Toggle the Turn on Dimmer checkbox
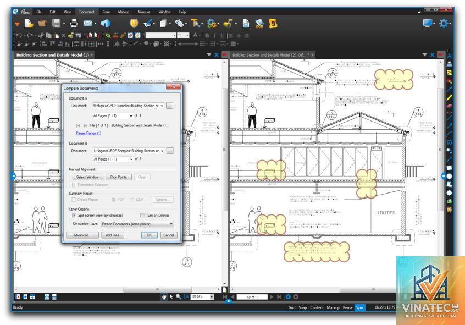This screenshot has height=325, width=465. pyautogui.click(x=142, y=215)
